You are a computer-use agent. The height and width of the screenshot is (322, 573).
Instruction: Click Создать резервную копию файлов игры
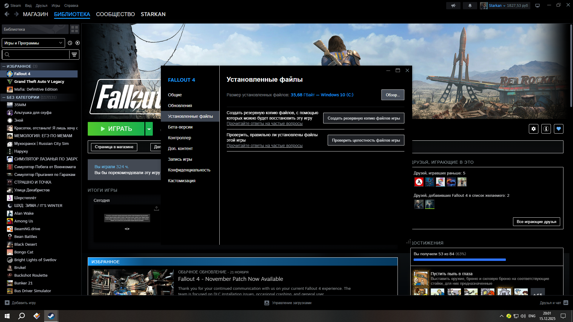(x=363, y=118)
